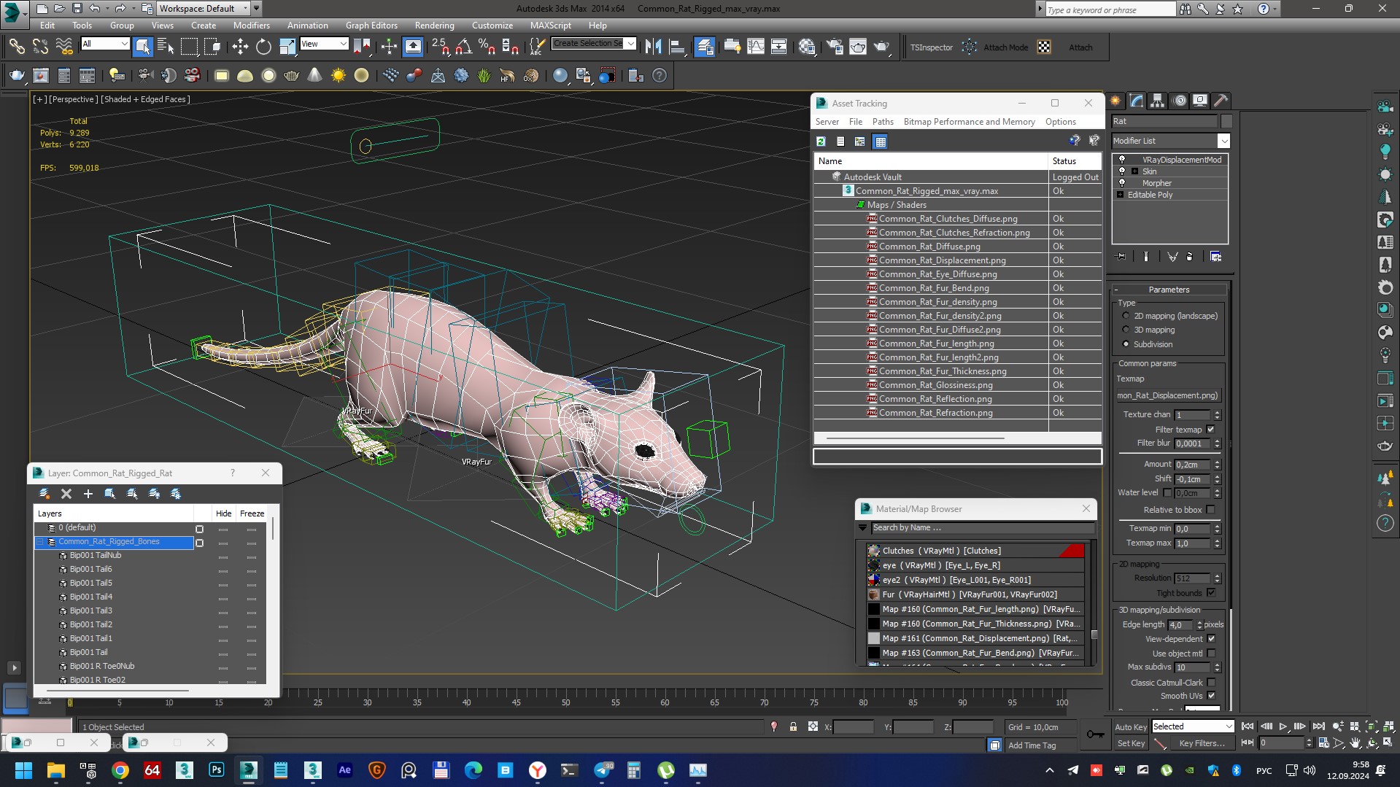The height and width of the screenshot is (787, 1400).
Task: Open Material/Map Browser options arrow
Action: coord(863,527)
